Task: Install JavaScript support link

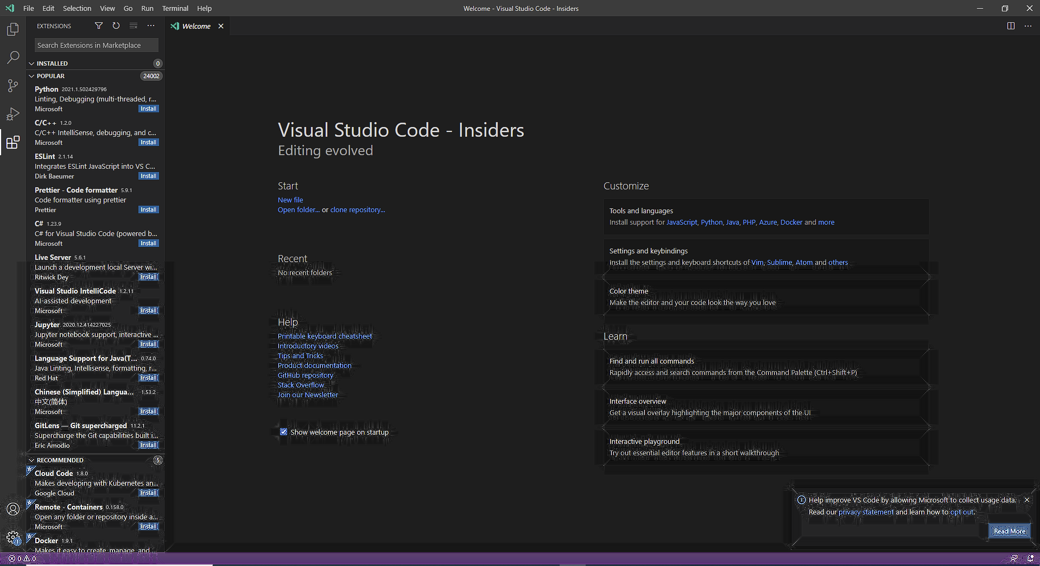Action: 682,222
